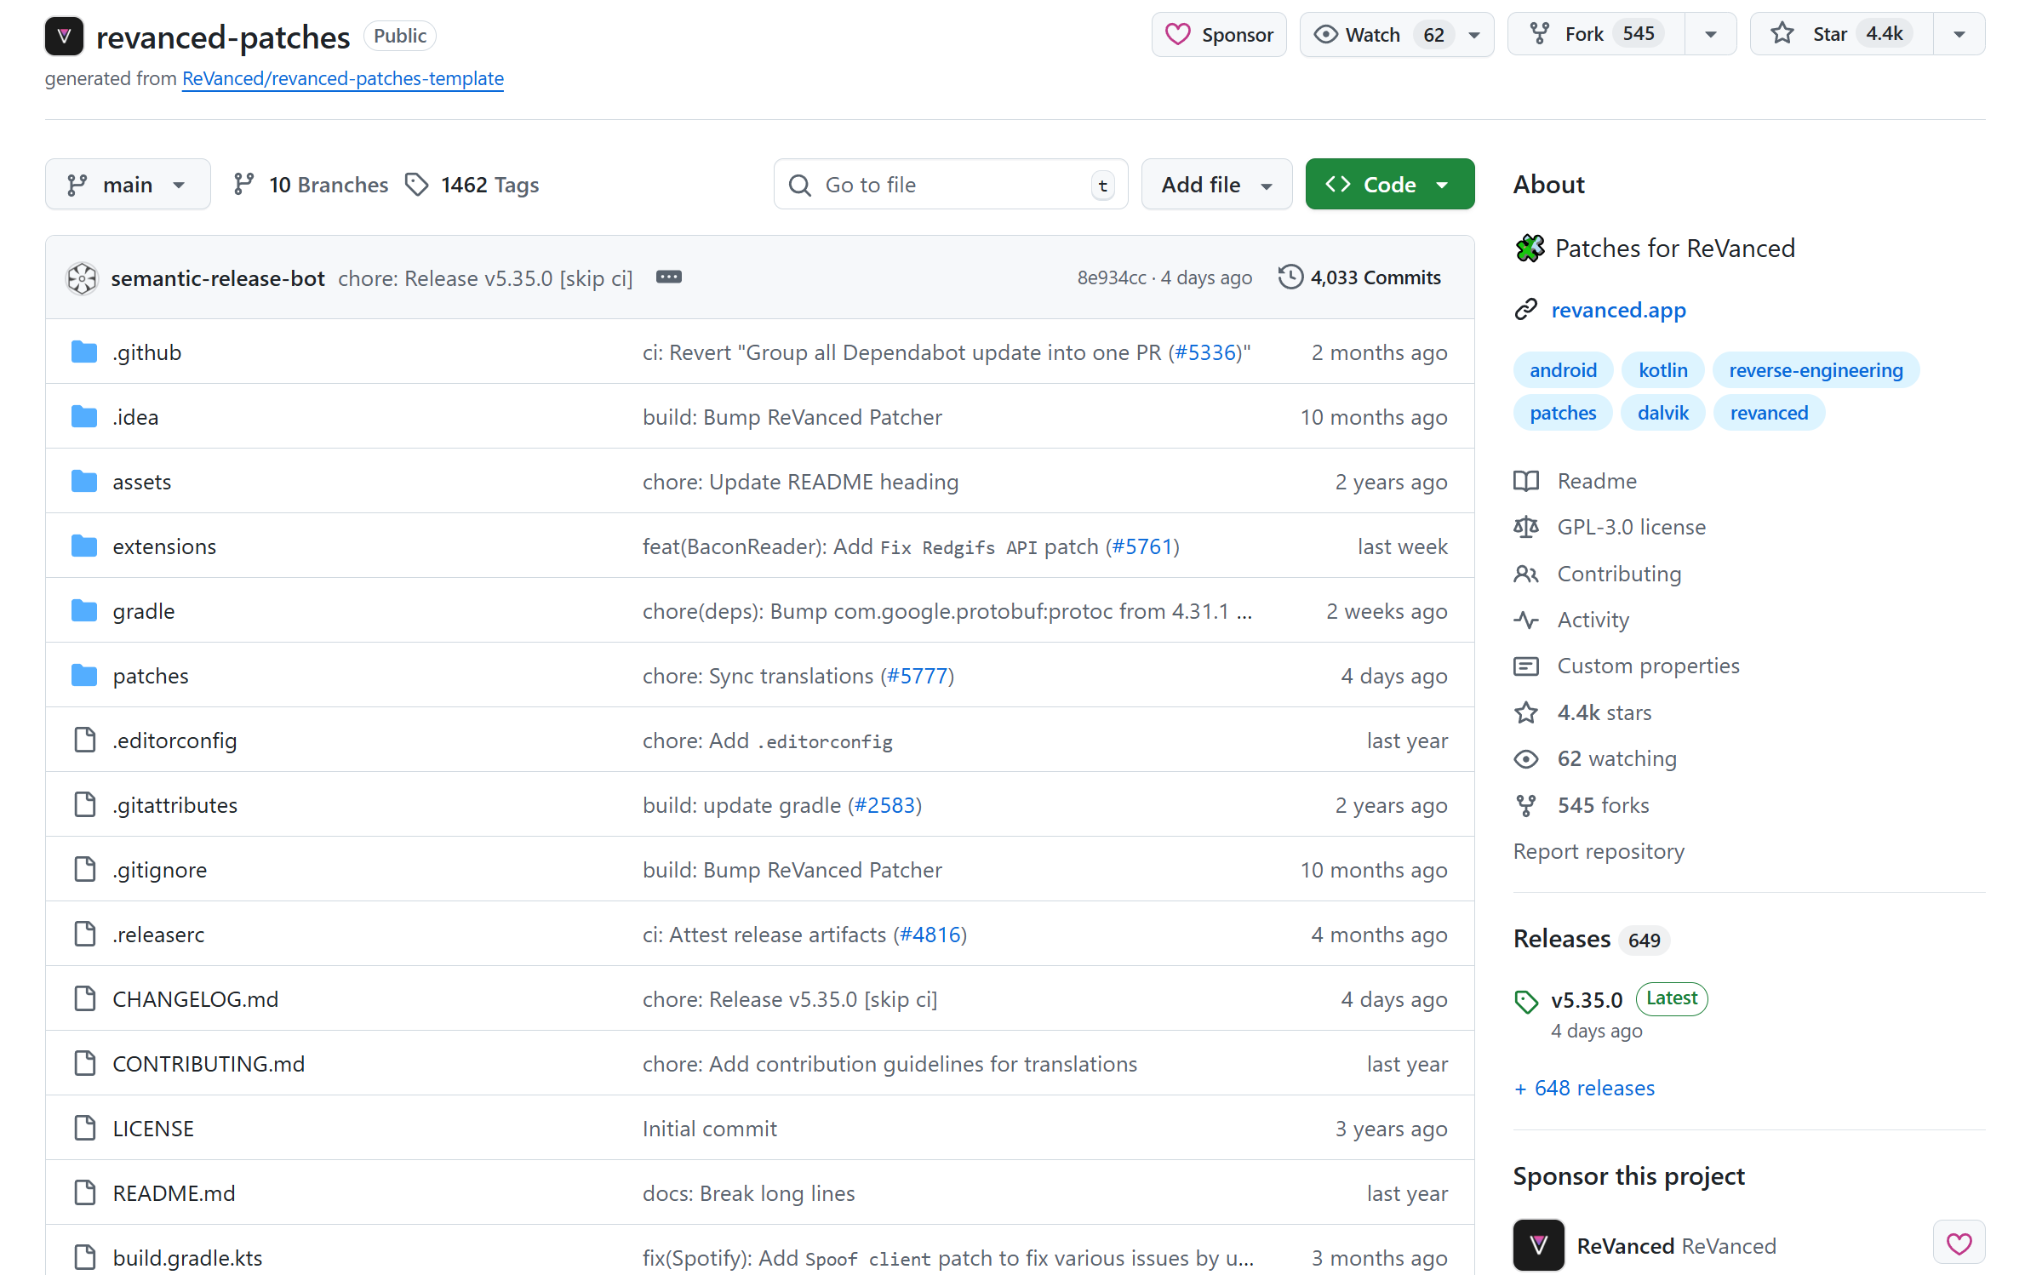Open commit hash 8e934cc
The height and width of the screenshot is (1275, 2025).
coord(1112,278)
